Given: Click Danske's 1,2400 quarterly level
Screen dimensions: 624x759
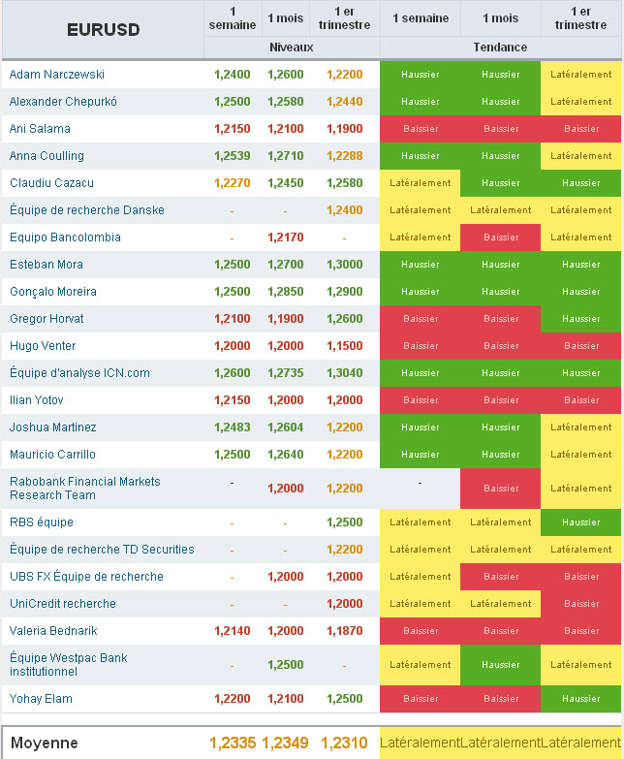Looking at the screenshot, I should click(344, 210).
